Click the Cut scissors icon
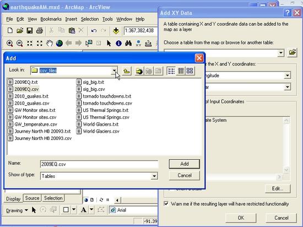This screenshot has width=303, height=227. point(51,30)
